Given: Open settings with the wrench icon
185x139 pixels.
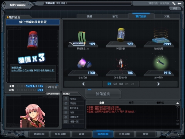Looking at the screenshot, I should click(x=174, y=3).
